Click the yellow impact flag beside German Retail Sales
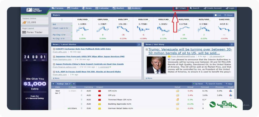 [x=99, y=108]
